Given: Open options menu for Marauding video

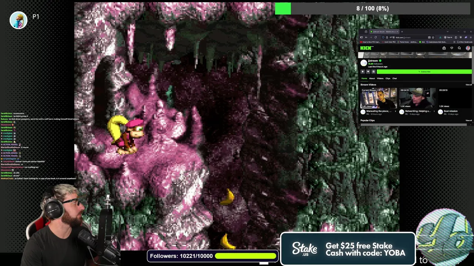Looking at the screenshot, I should coord(395,111).
